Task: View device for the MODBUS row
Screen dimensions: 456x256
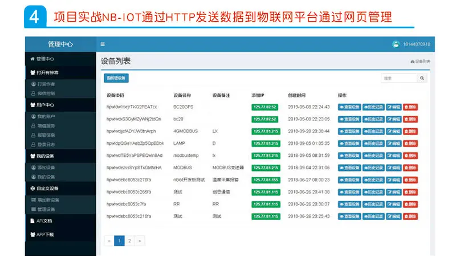Action: pyautogui.click(x=349, y=168)
